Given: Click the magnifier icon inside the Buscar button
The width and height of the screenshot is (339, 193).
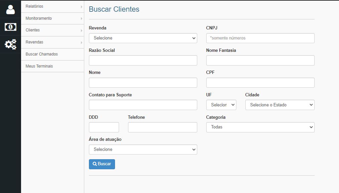Looking at the screenshot, I should pyautogui.click(x=95, y=164).
